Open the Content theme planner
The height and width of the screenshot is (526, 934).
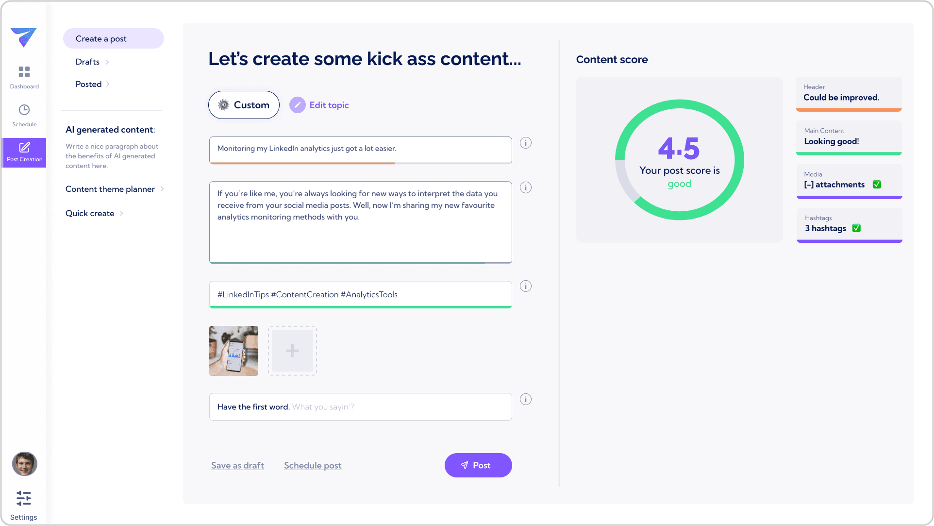110,189
